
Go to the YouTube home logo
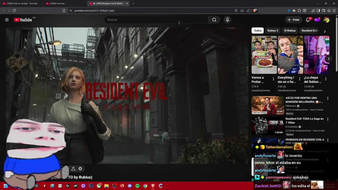point(23,20)
